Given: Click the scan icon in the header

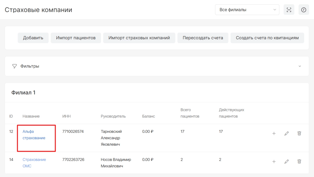Looking at the screenshot, I should (289, 10).
